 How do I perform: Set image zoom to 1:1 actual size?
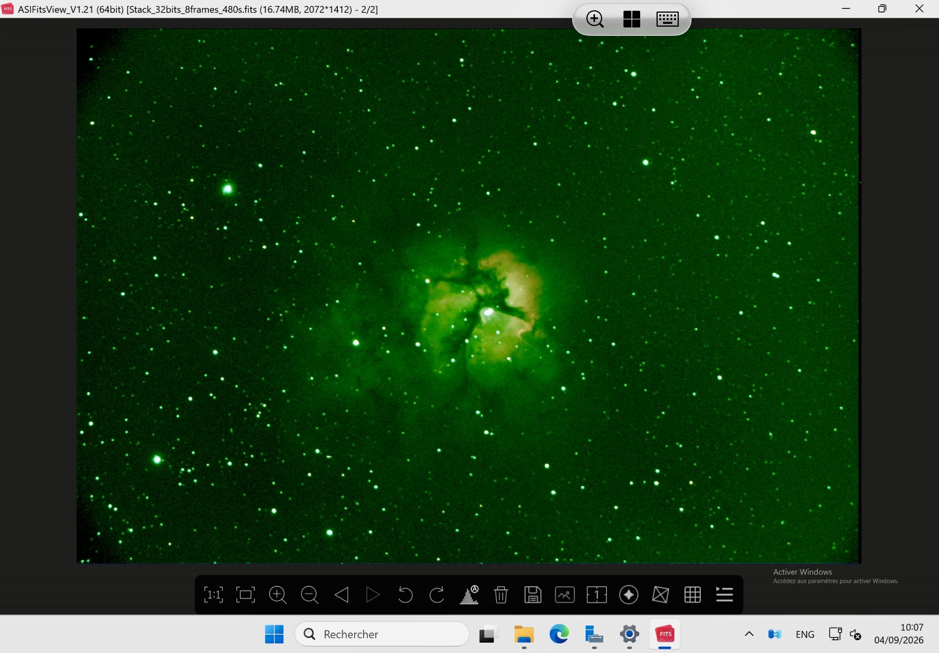click(x=213, y=594)
